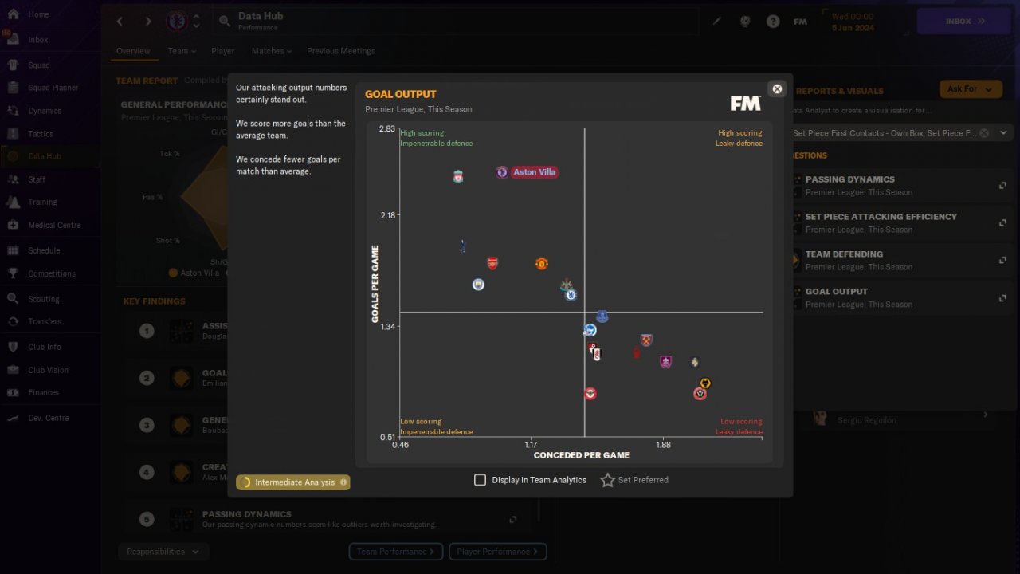Open Medical Centre in the sidebar

coord(54,226)
